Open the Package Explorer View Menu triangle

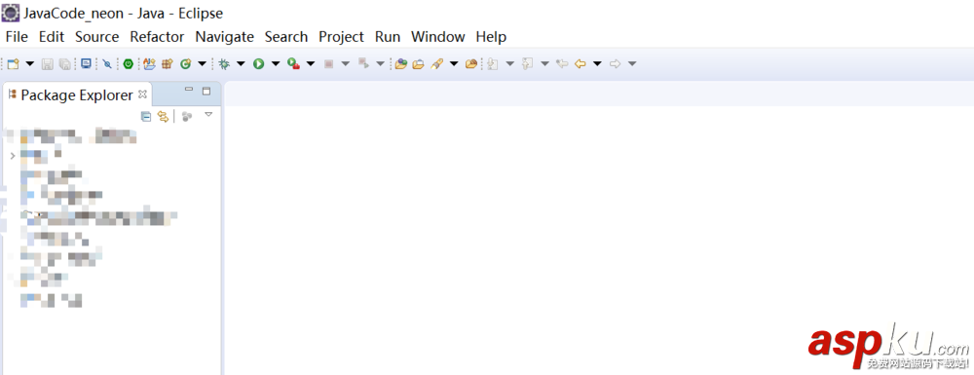pyautogui.click(x=208, y=114)
